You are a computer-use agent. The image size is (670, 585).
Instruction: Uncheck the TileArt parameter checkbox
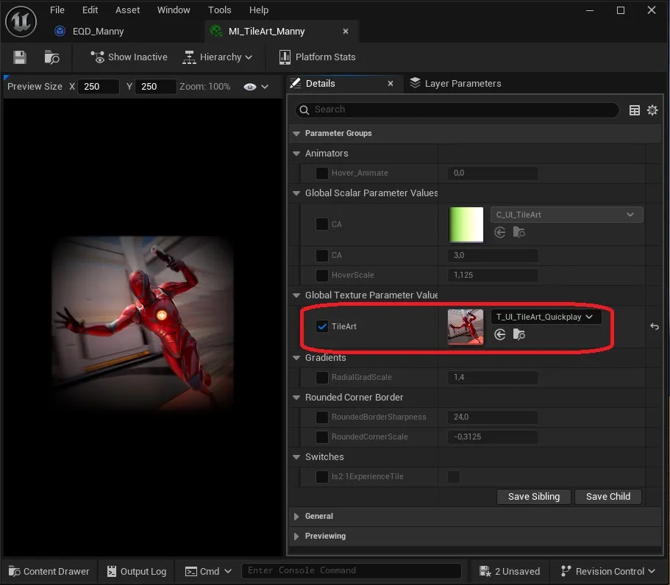pyautogui.click(x=321, y=326)
